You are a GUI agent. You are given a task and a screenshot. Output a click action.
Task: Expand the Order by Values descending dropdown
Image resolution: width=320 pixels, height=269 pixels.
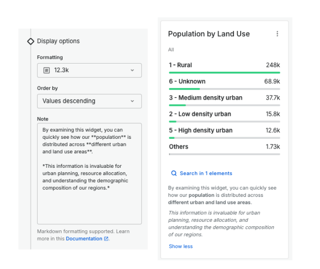(x=89, y=101)
